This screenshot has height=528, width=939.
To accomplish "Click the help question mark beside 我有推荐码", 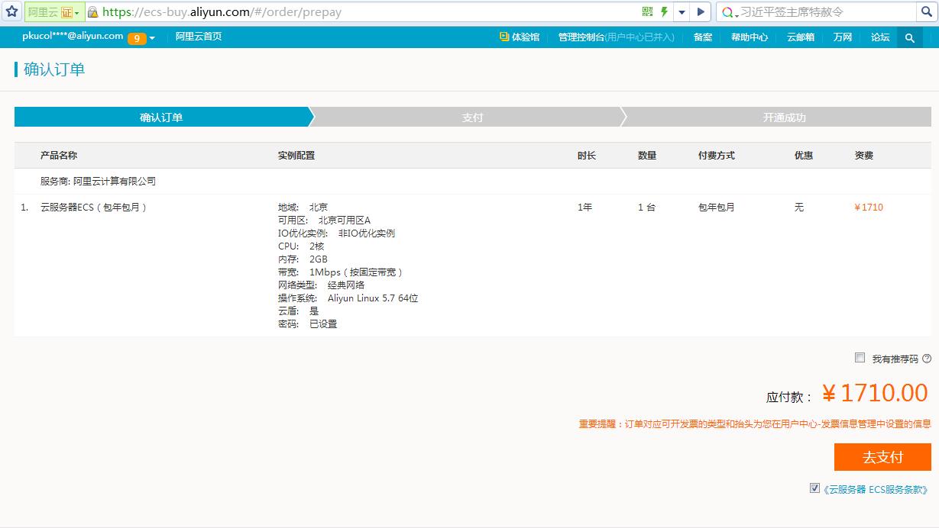I will tap(927, 359).
